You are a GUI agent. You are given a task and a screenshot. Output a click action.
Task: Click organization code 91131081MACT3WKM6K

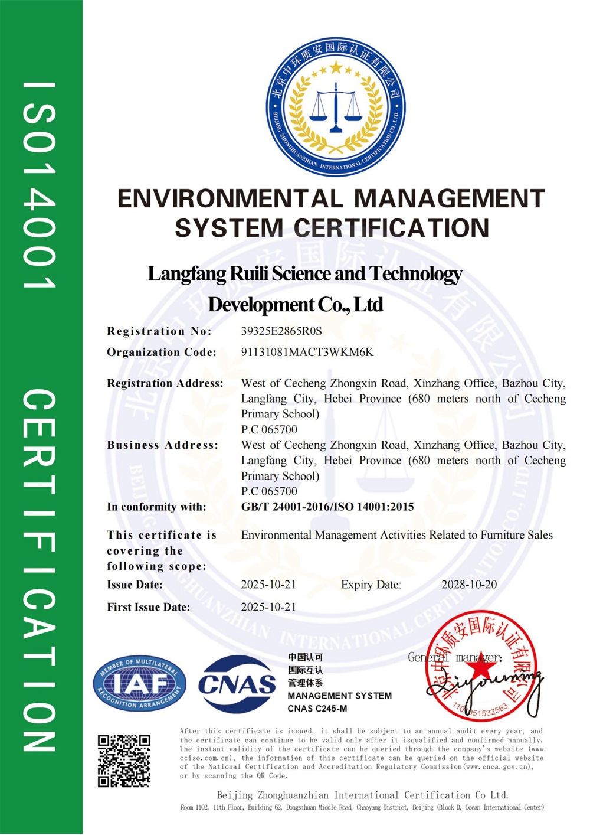point(307,352)
